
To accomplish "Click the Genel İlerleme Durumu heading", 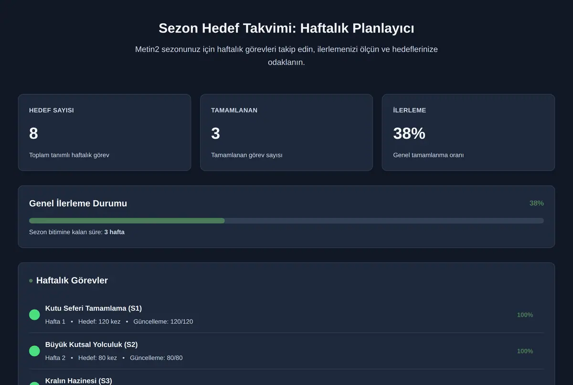I will click(x=78, y=203).
